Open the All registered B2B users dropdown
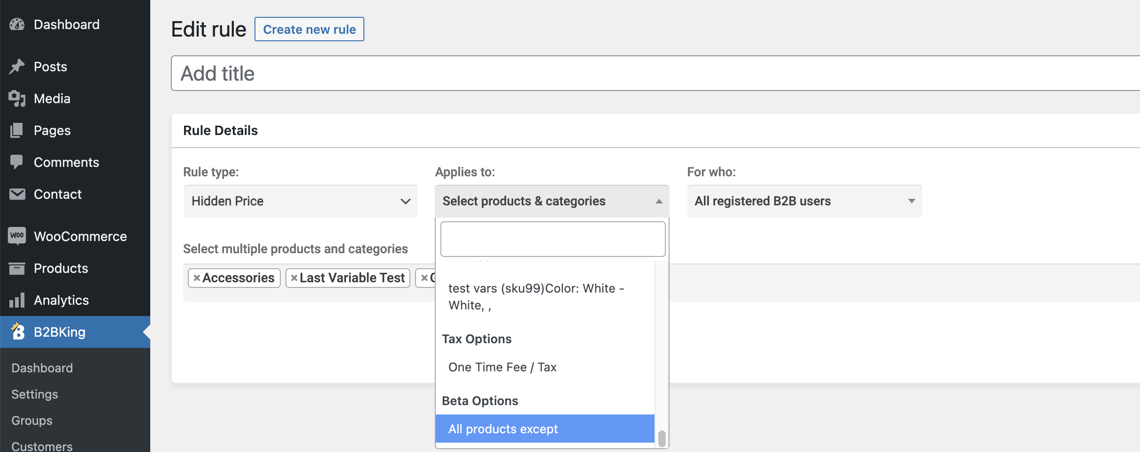This screenshot has height=452, width=1140. (804, 201)
